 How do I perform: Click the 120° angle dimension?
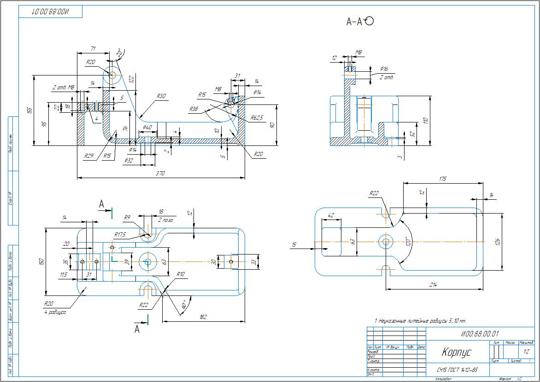(x=406, y=241)
